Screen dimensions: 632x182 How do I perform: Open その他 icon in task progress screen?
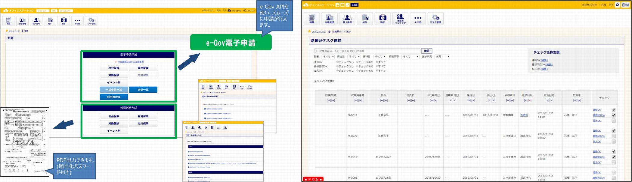(x=418, y=19)
